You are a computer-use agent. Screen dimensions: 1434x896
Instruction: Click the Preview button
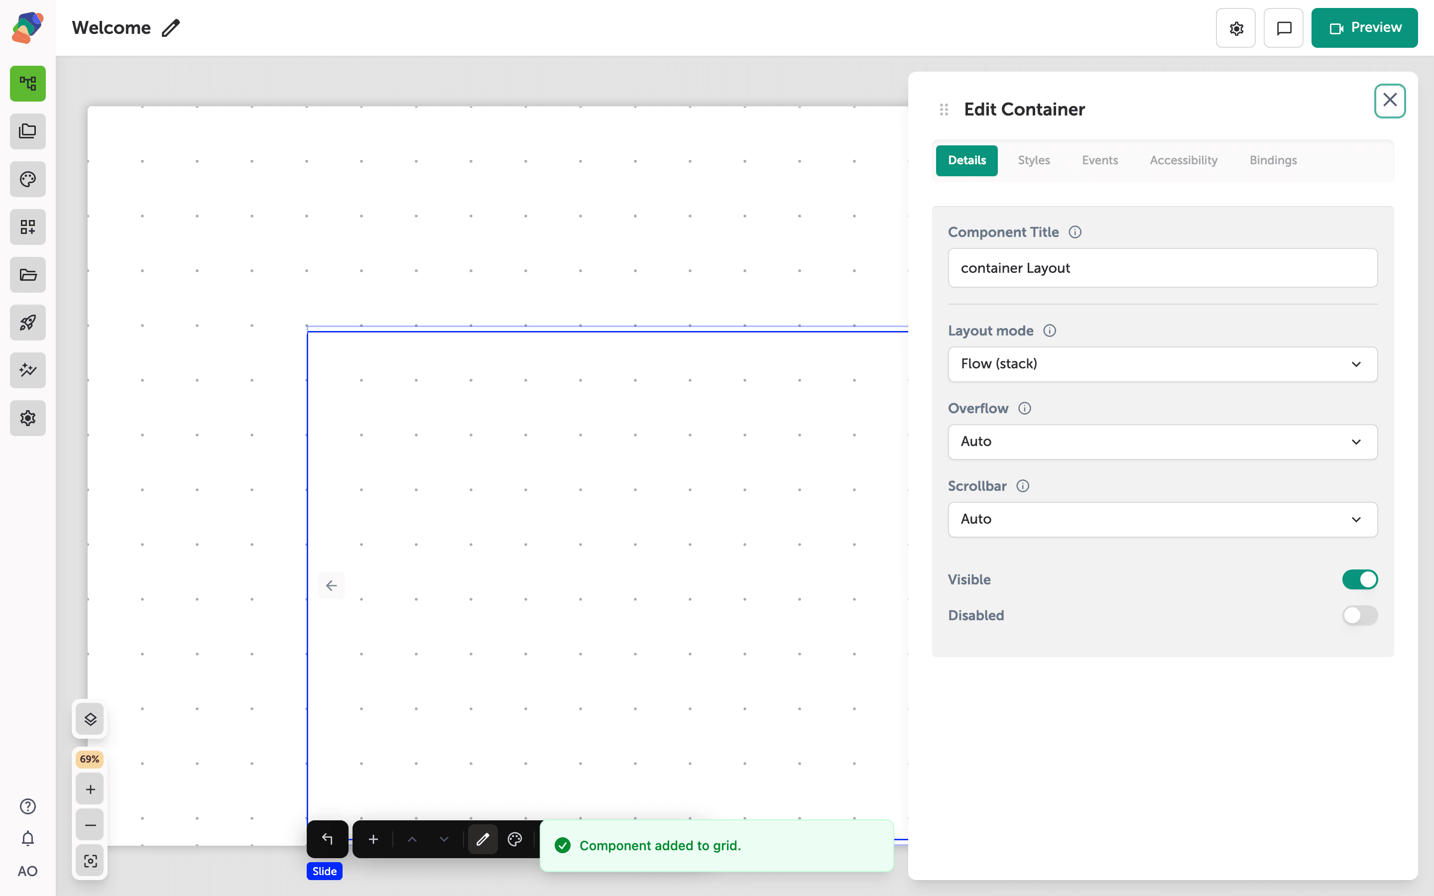[x=1364, y=28]
